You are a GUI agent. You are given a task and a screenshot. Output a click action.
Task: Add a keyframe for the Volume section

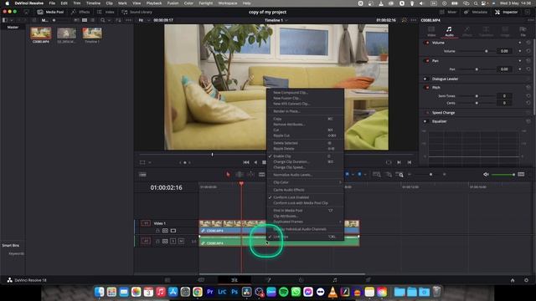520,43
